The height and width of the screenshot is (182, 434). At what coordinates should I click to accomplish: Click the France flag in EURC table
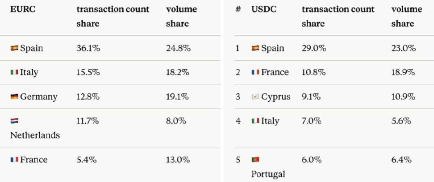point(14,159)
